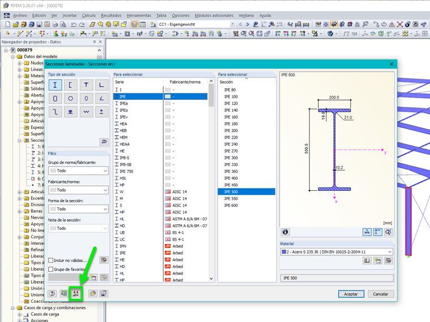Click the series list scroll down arrow
The height and width of the screenshot is (322, 430).
click(x=211, y=279)
